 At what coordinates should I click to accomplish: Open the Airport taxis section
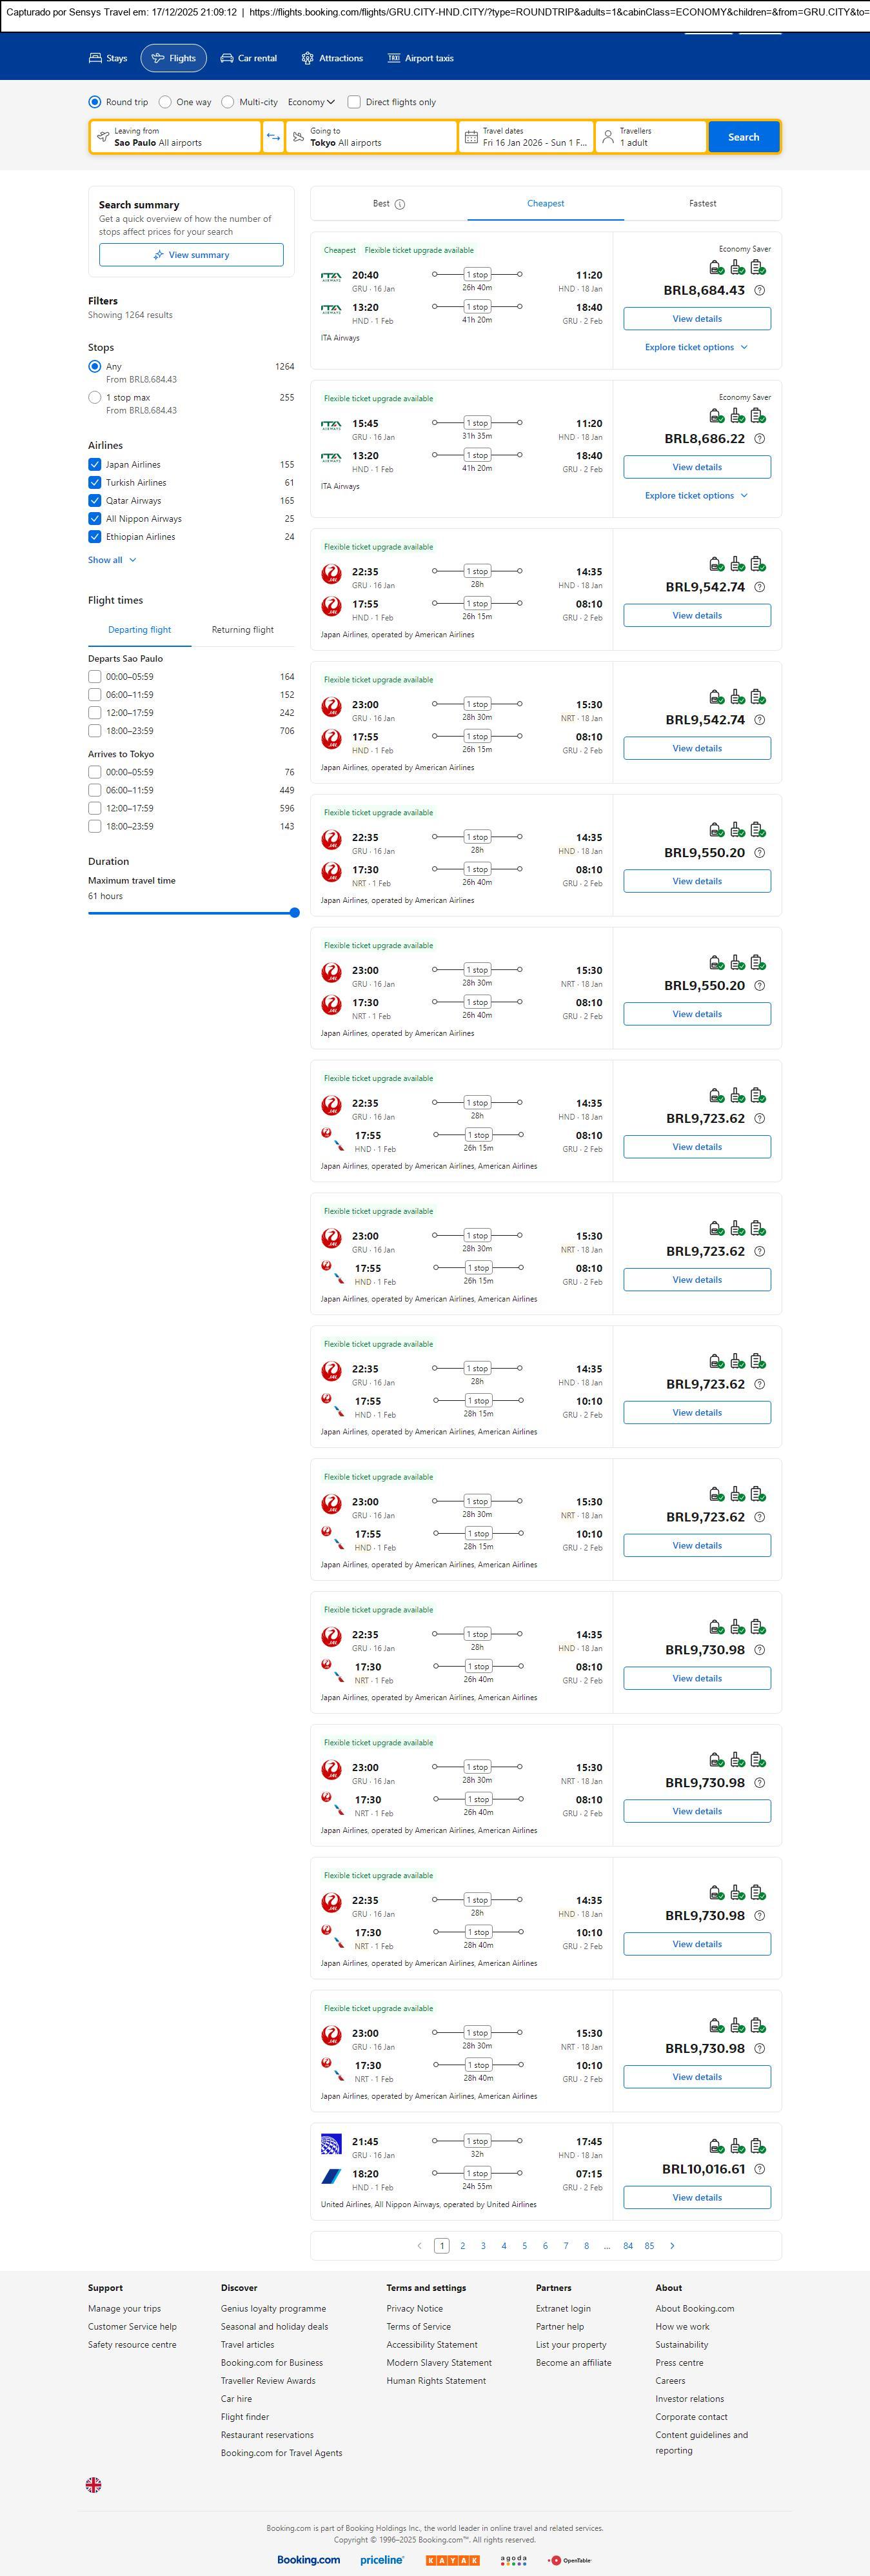420,58
